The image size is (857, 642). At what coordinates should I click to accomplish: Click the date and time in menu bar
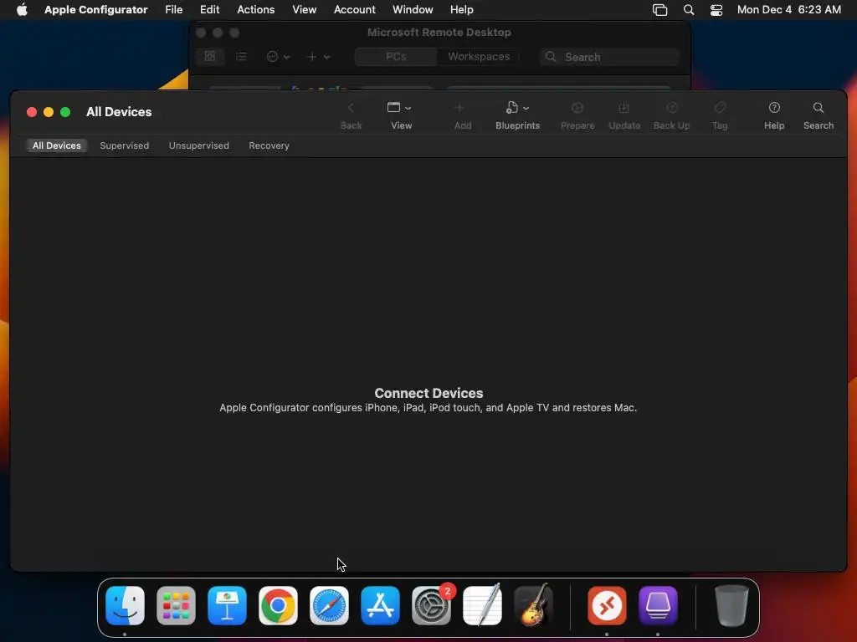(788, 10)
